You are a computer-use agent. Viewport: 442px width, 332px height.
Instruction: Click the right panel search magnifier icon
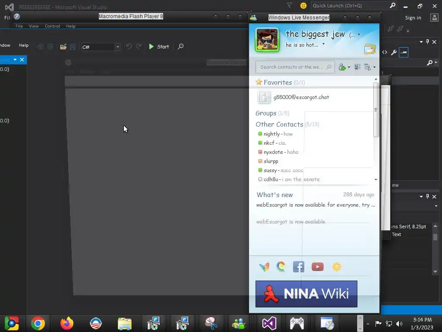pyautogui.click(x=429, y=63)
